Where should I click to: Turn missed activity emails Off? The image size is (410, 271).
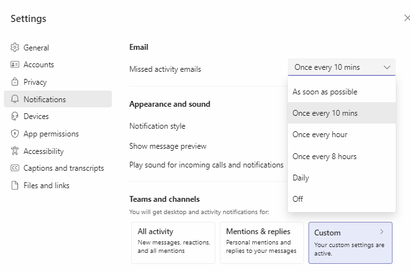(341, 199)
